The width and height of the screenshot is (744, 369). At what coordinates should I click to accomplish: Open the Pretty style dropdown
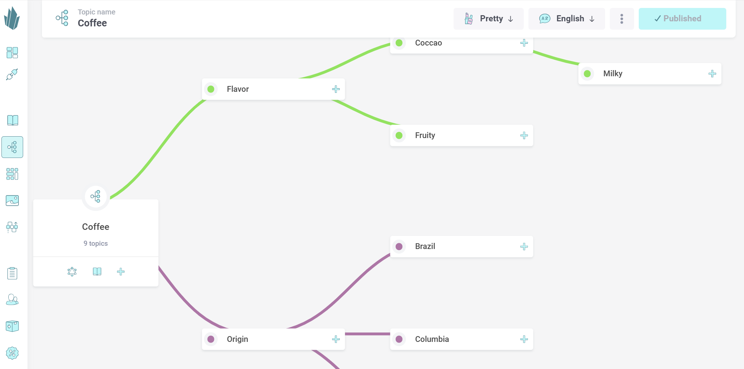click(x=488, y=19)
